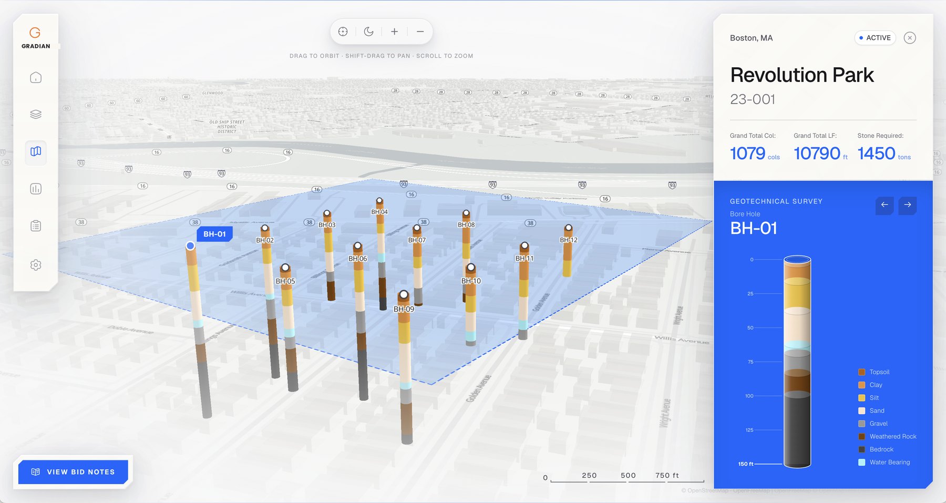The width and height of the screenshot is (946, 503).
Task: Click the Weathered Rock legend swatch
Action: coord(862,436)
